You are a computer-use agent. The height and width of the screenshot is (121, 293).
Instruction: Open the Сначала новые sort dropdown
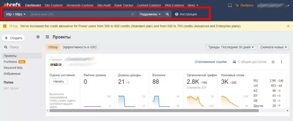coord(274,47)
